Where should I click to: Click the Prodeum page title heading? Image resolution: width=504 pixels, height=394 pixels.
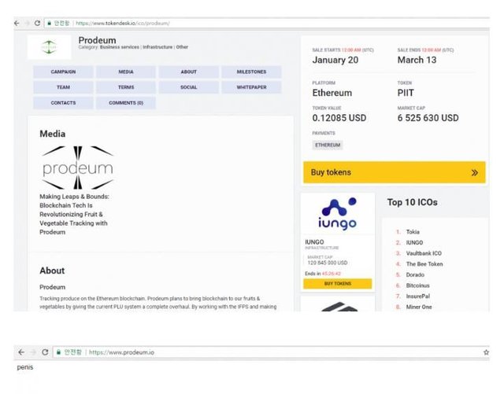point(97,40)
